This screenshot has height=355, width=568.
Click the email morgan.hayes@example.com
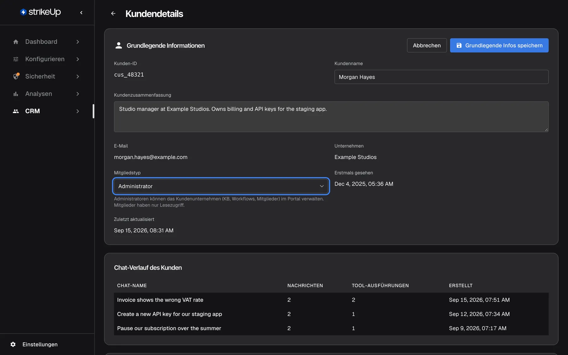tap(151, 157)
